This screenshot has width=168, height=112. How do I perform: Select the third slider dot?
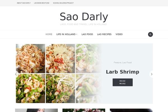[x=84, y=100]
